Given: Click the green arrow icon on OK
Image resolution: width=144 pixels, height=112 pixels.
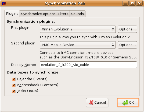Looking at the screenshot, I should coord(125,103).
